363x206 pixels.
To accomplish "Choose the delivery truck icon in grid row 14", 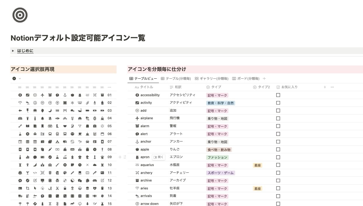I will pyautogui.click(x=20, y=196).
